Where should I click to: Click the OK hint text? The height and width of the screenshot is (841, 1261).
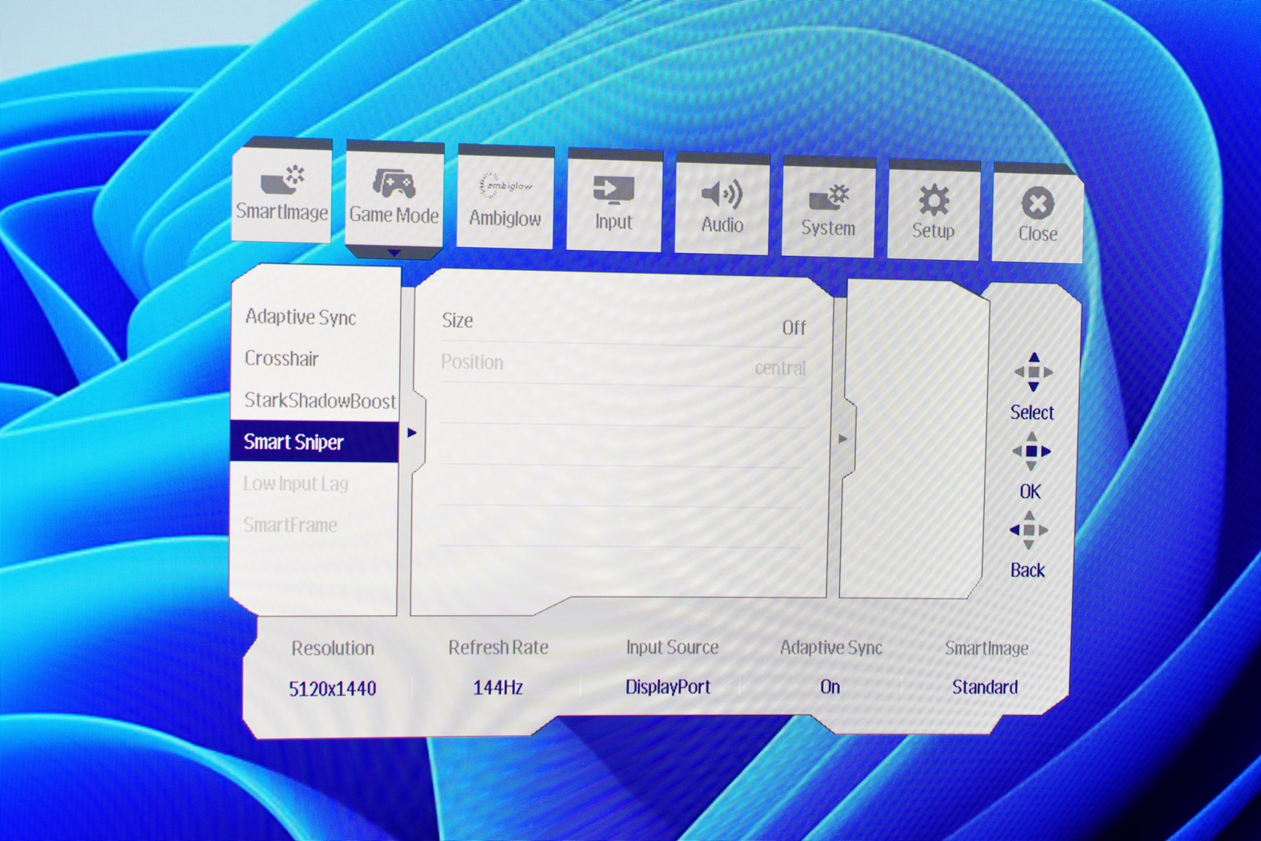[x=1031, y=491]
